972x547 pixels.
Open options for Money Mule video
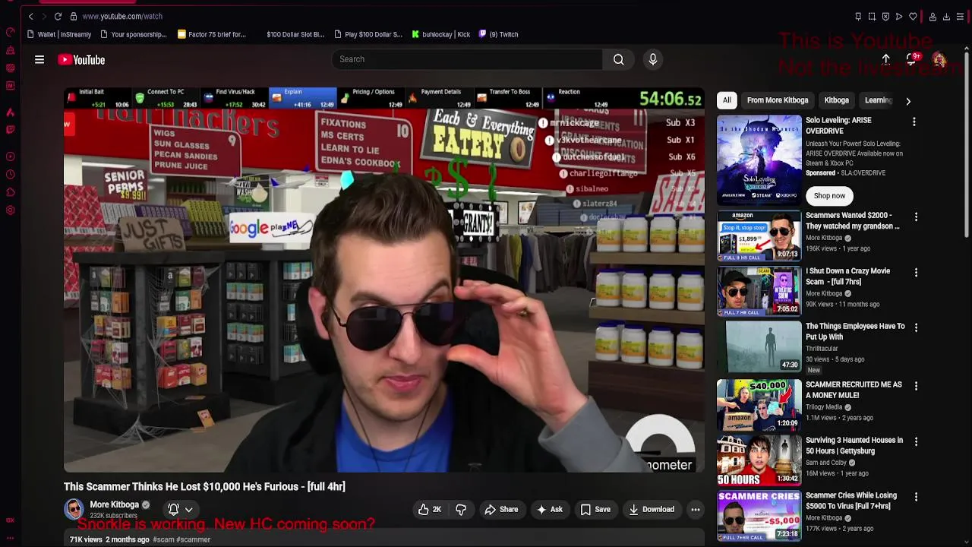pyautogui.click(x=916, y=386)
